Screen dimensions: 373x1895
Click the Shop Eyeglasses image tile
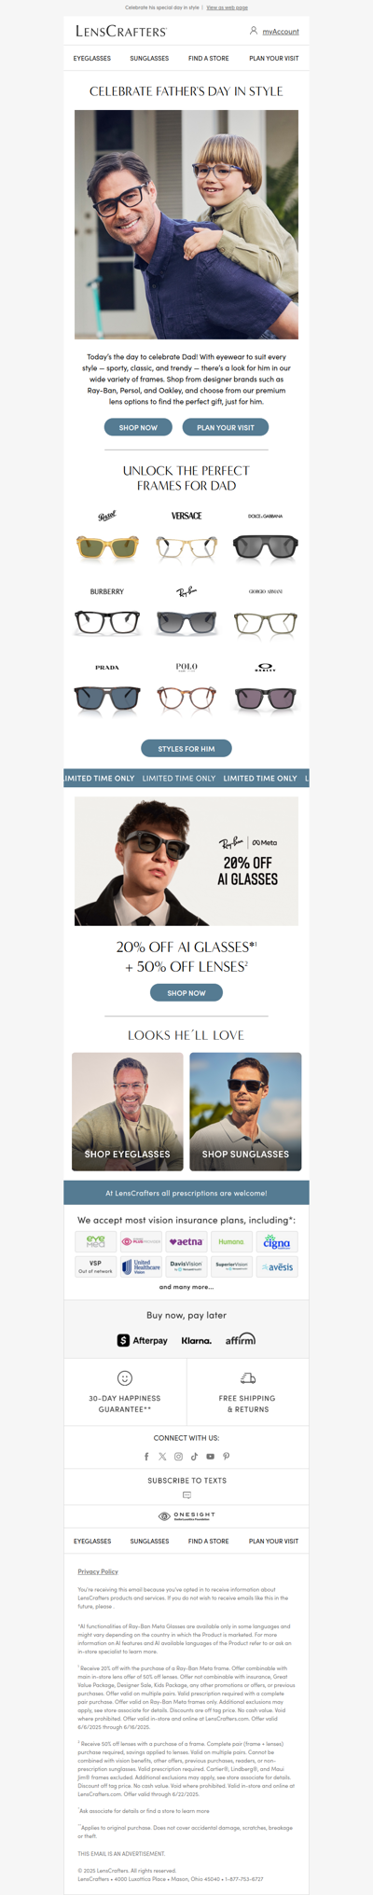point(128,1112)
